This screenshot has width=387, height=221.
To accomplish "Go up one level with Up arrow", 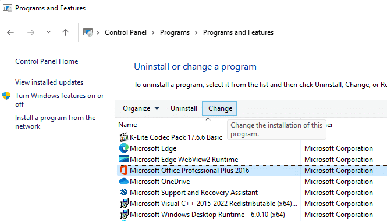I will [65, 32].
